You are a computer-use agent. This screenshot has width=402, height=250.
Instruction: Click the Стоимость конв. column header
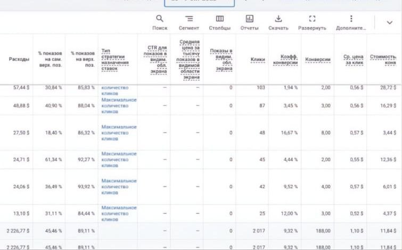(x=383, y=59)
